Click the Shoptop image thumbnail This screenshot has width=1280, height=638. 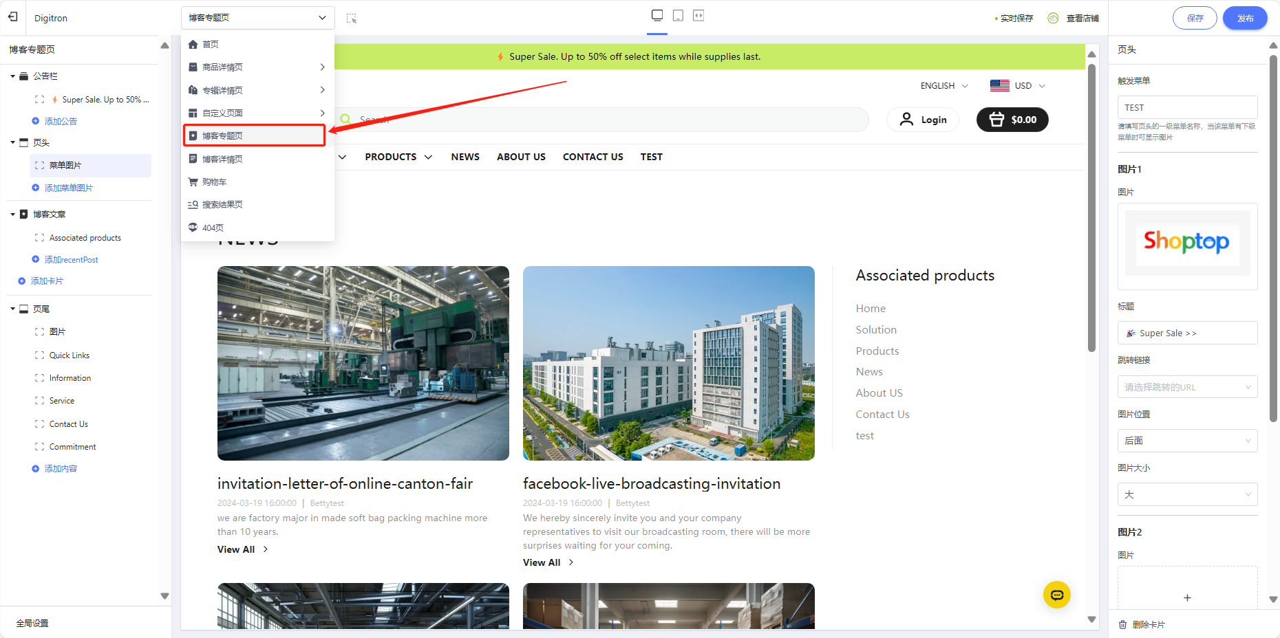click(x=1187, y=243)
